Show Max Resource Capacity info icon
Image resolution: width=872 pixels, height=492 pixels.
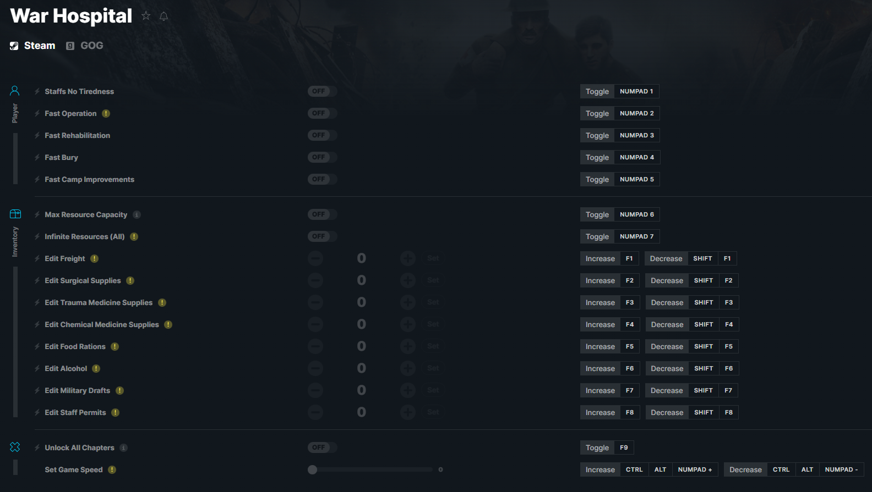click(137, 214)
